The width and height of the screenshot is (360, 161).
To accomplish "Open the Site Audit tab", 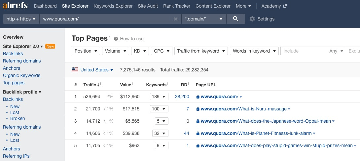I will (x=148, y=6).
